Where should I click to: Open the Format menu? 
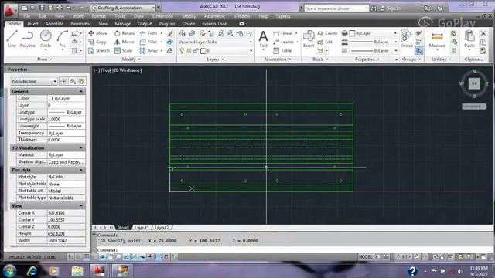tap(98, 16)
